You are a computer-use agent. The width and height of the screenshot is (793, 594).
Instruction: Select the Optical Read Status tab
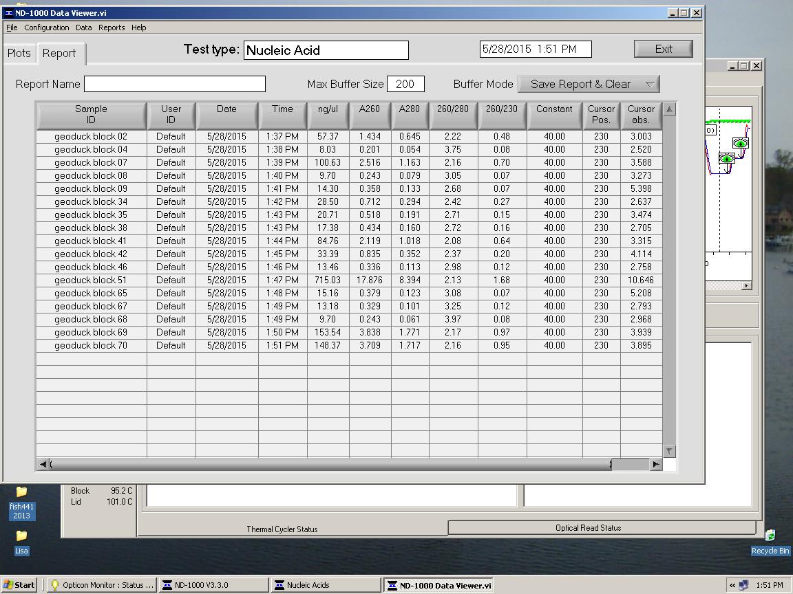[588, 528]
